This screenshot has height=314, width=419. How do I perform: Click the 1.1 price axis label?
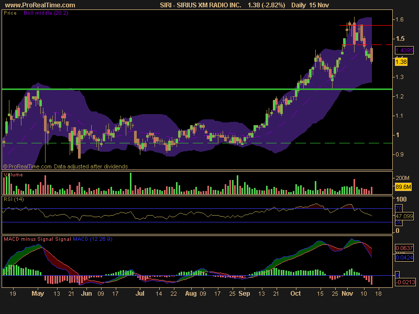pos(400,116)
